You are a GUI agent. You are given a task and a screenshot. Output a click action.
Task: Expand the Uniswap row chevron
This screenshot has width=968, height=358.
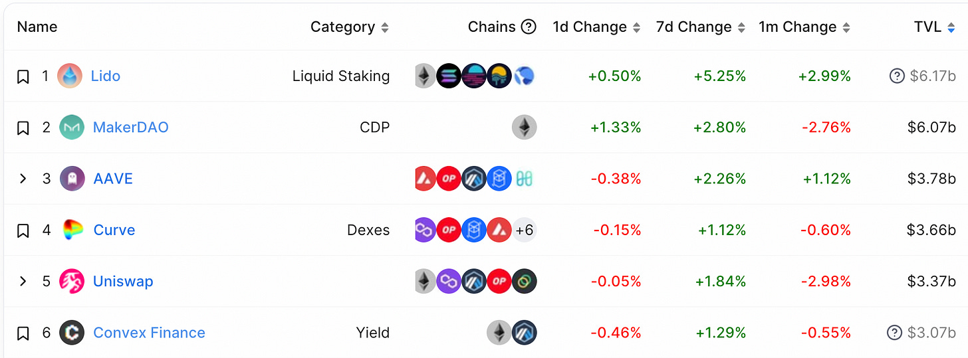pos(23,282)
